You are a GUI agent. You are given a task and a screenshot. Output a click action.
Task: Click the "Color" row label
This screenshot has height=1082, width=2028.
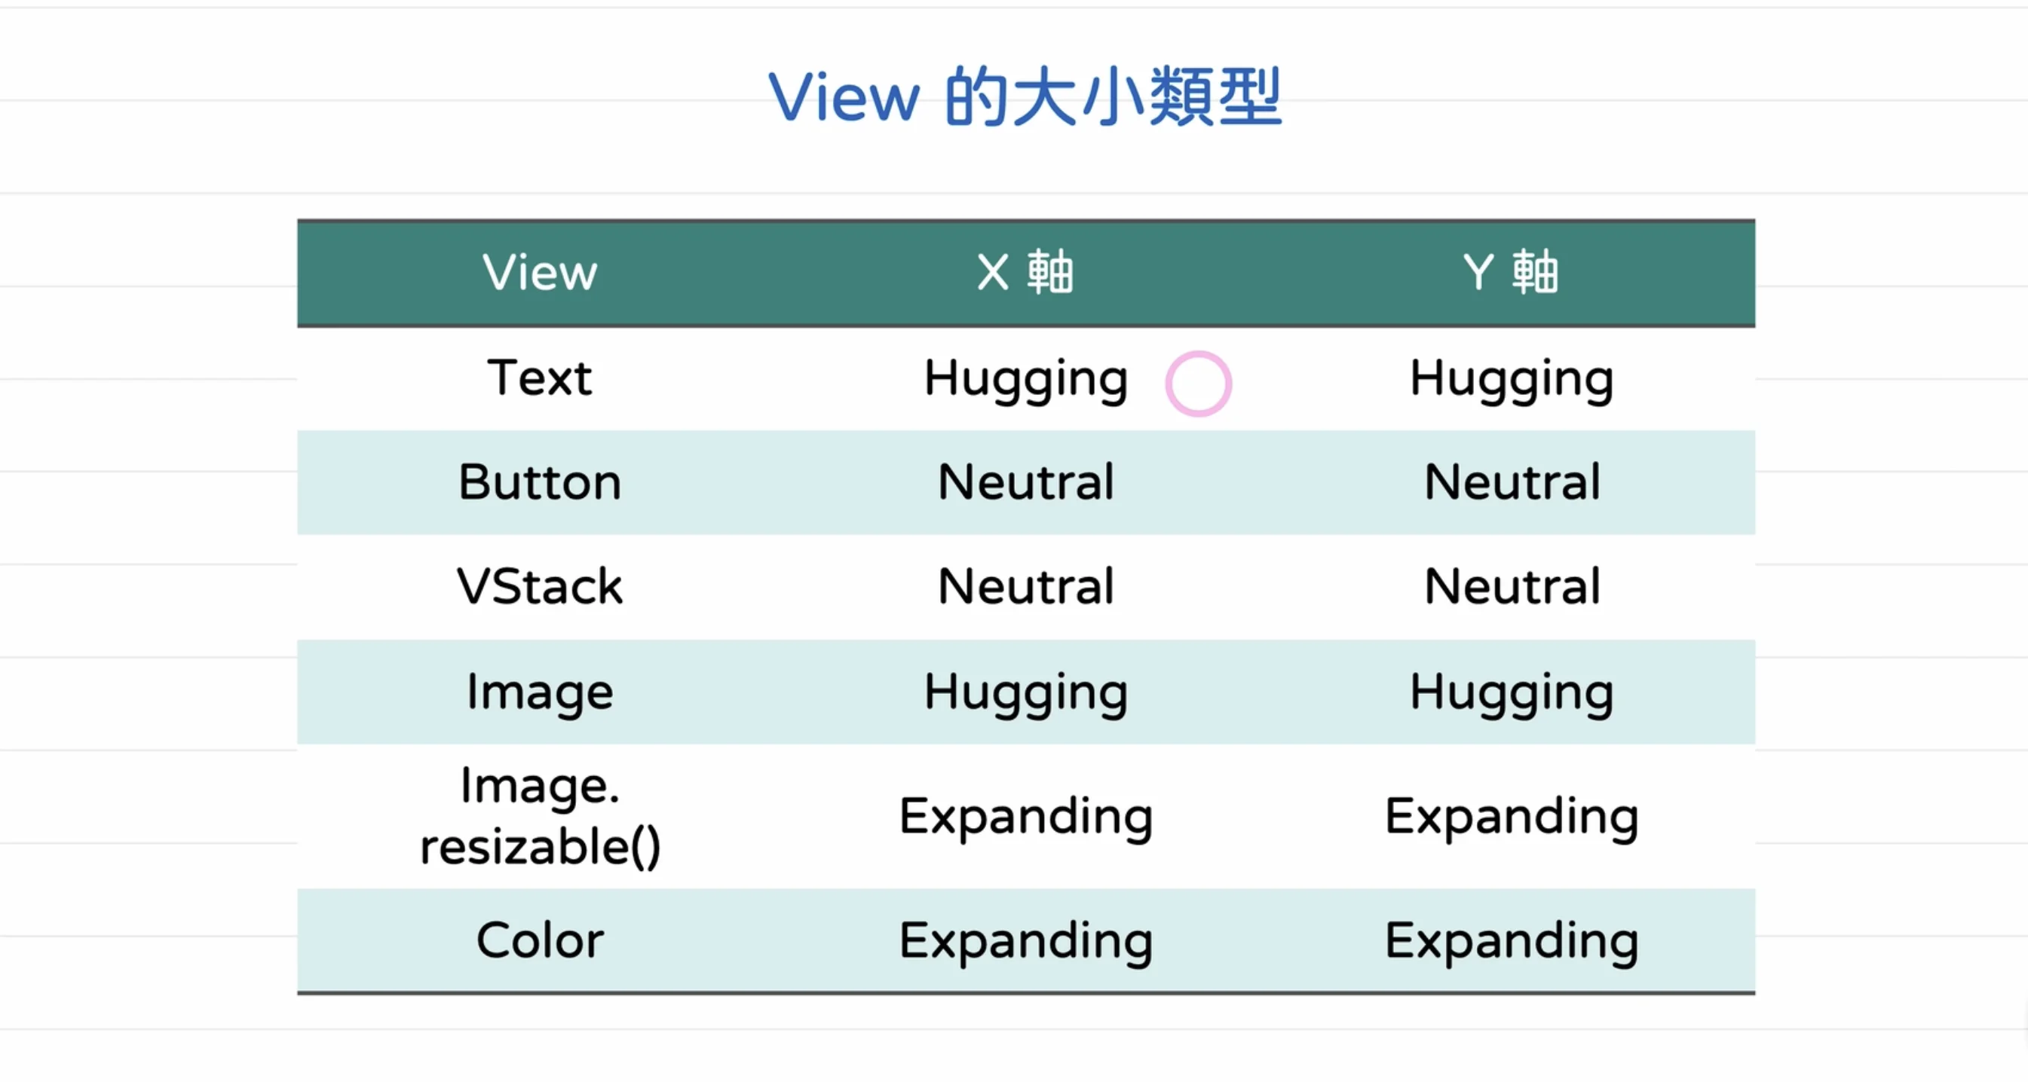540,940
